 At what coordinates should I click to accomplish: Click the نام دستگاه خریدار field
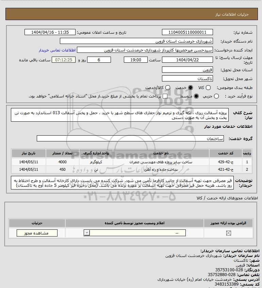[136, 41]
